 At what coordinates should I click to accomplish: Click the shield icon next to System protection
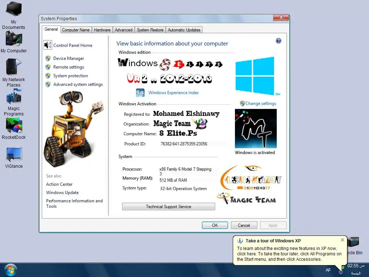(48, 76)
